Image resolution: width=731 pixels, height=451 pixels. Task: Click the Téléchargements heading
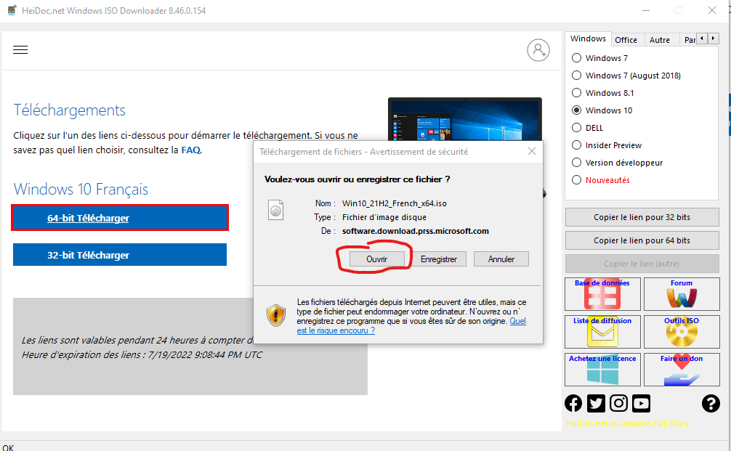click(x=70, y=110)
